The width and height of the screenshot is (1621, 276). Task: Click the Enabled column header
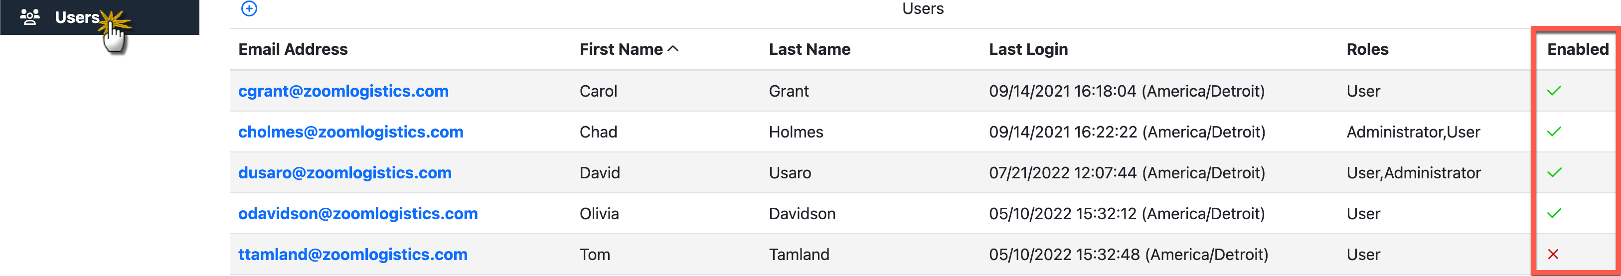[1577, 50]
